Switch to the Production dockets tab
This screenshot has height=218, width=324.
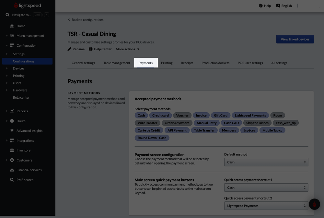[x=215, y=63]
